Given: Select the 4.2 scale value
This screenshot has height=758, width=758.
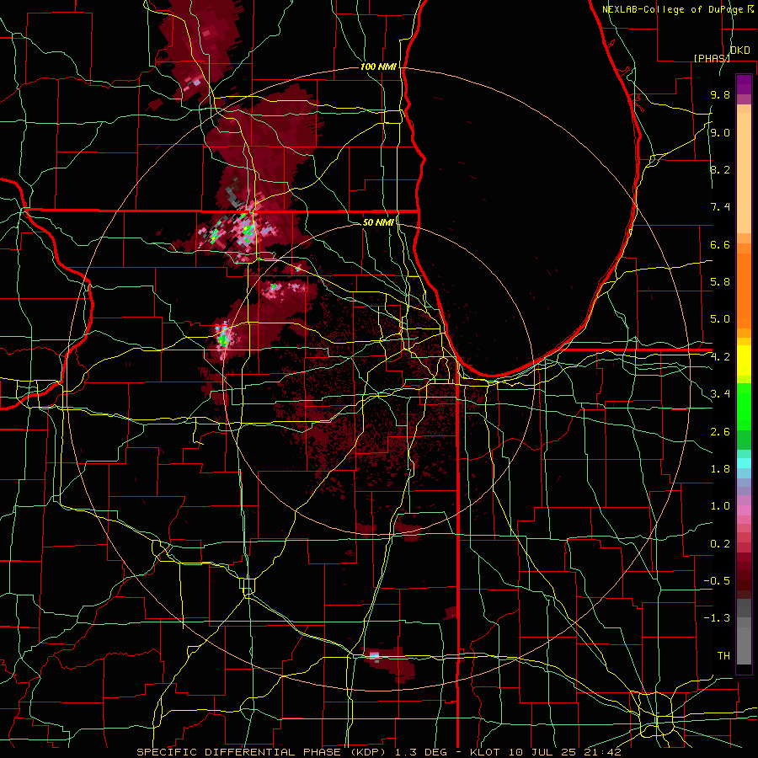Looking at the screenshot, I should 720,357.
